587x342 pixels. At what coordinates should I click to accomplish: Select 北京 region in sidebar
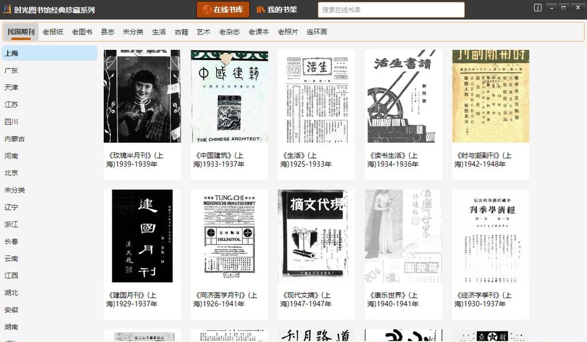pos(11,173)
